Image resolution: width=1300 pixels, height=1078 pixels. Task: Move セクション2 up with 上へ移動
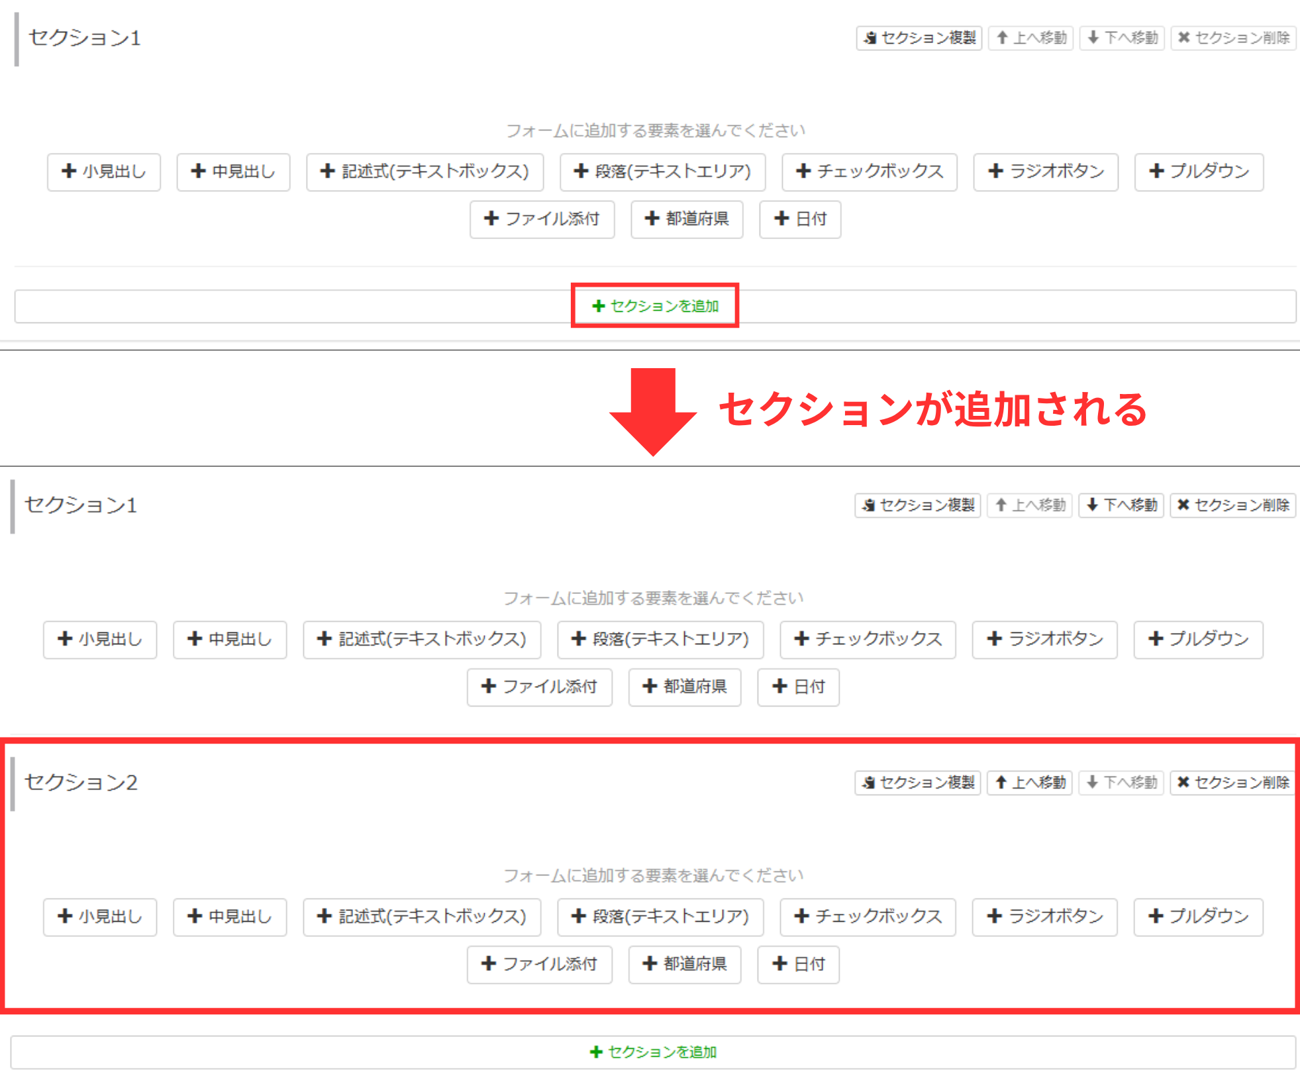1030,783
